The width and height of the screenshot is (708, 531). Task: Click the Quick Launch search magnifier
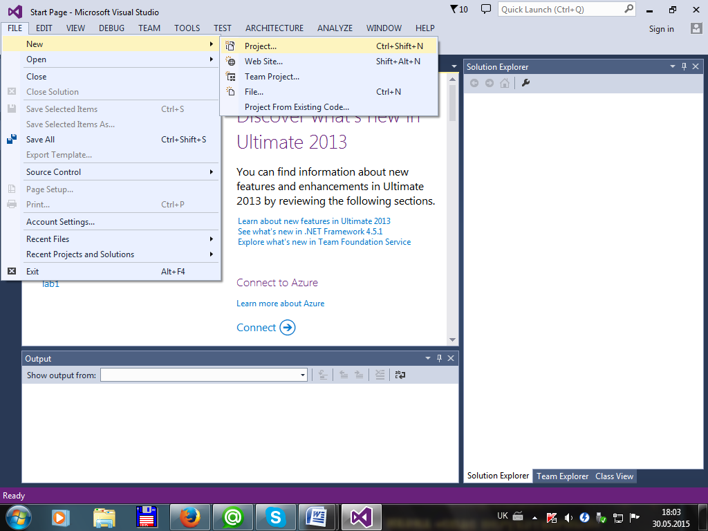pos(628,9)
